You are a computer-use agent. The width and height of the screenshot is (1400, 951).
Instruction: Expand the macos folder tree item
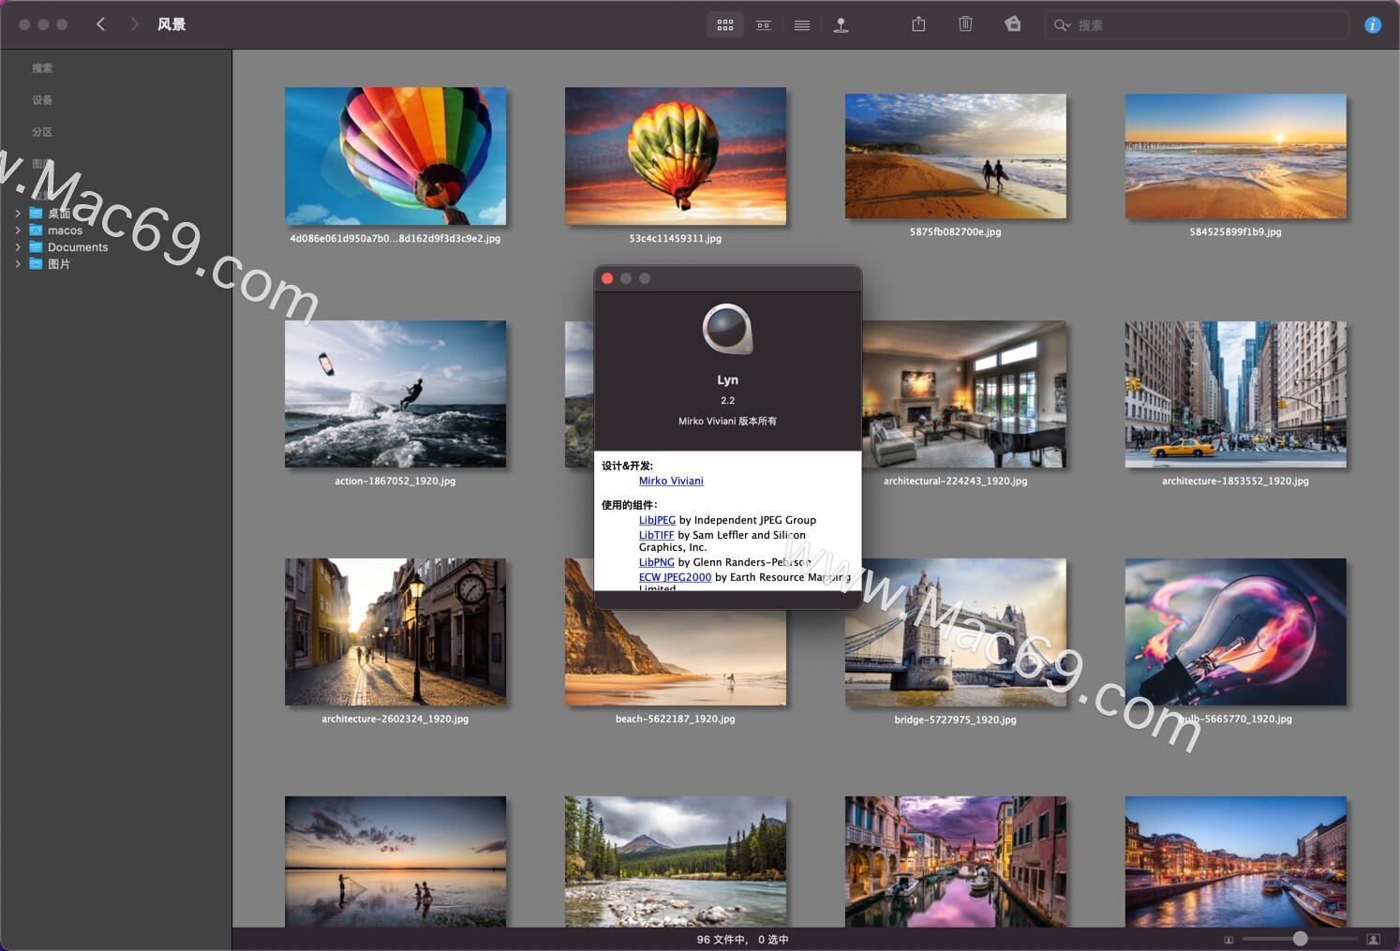tap(18, 230)
